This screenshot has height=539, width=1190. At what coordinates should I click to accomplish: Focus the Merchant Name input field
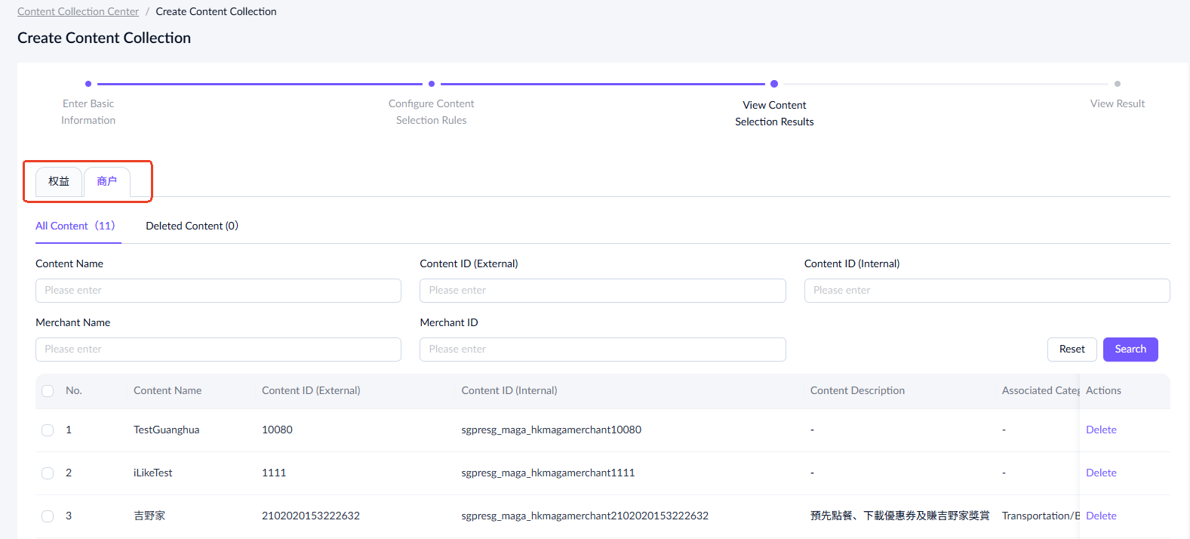coord(218,350)
